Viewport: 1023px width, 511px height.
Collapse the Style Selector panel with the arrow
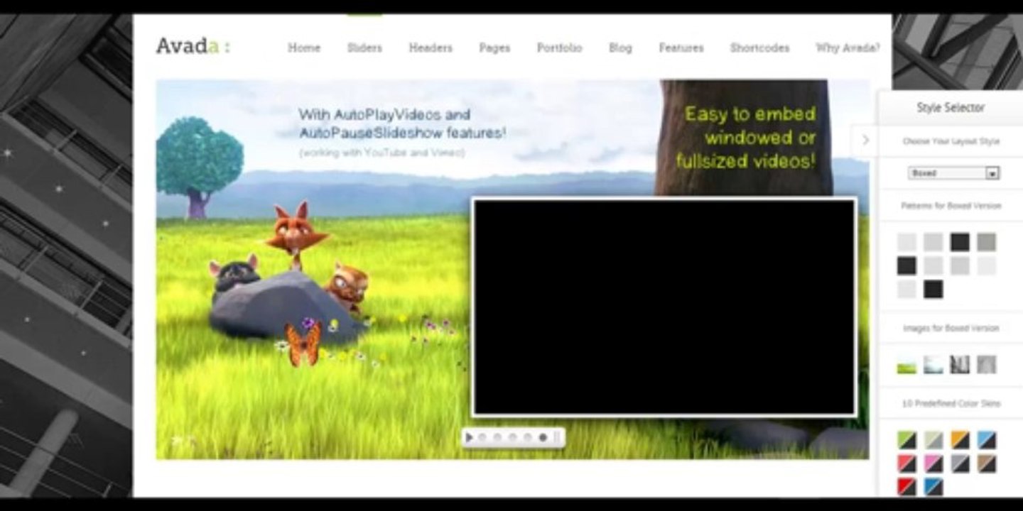click(x=865, y=141)
